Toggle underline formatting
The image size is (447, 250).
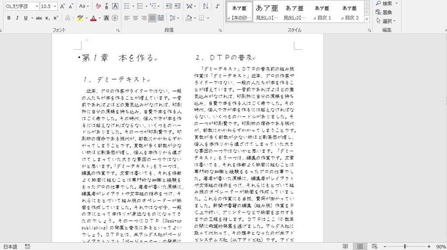pyautogui.click(x=26, y=18)
